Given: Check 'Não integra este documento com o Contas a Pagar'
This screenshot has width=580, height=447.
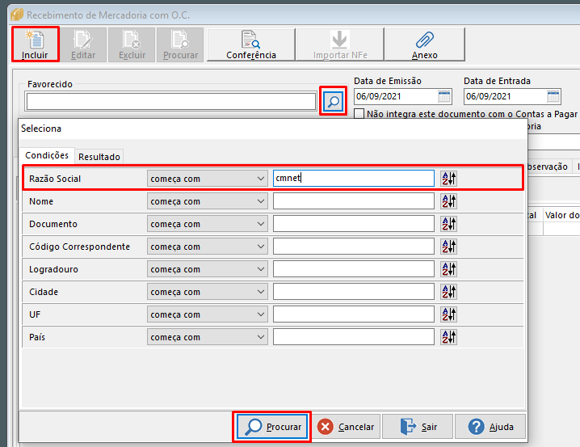Looking at the screenshot, I should pyautogui.click(x=359, y=114).
